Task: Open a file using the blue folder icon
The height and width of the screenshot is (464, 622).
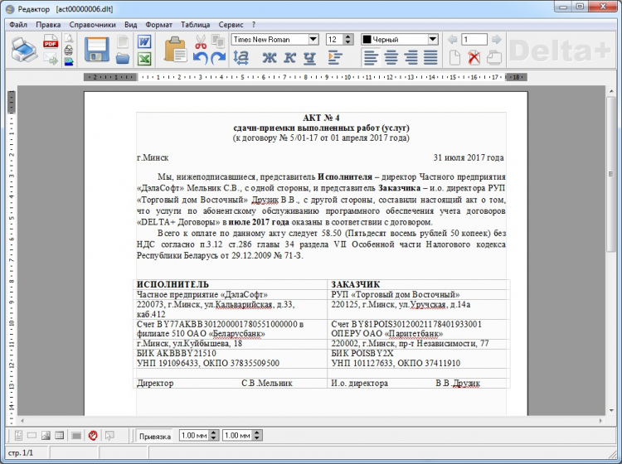Action: 123,59
